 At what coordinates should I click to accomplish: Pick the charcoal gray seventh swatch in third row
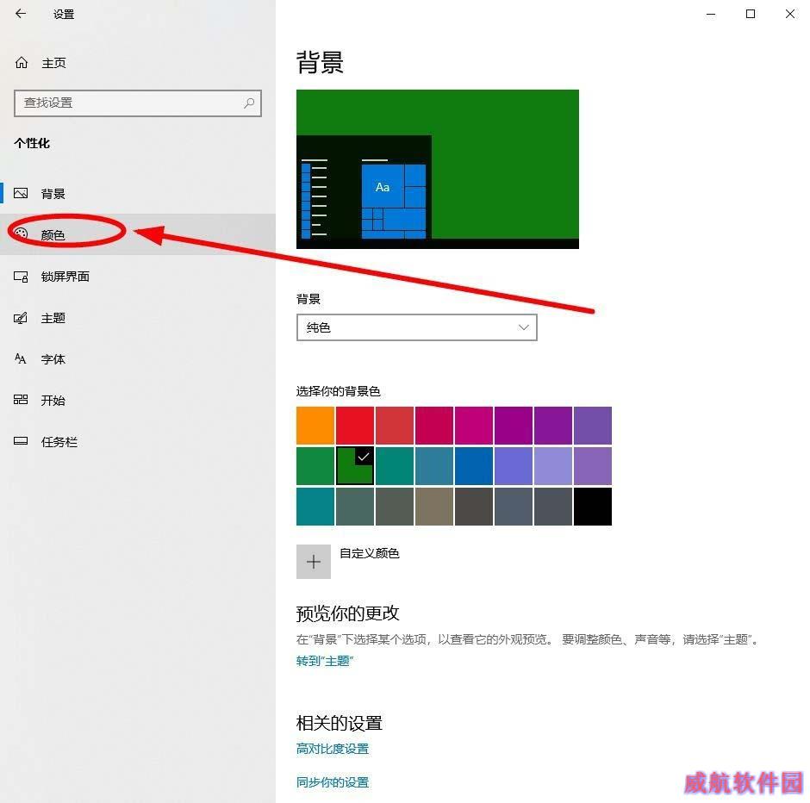pos(553,507)
